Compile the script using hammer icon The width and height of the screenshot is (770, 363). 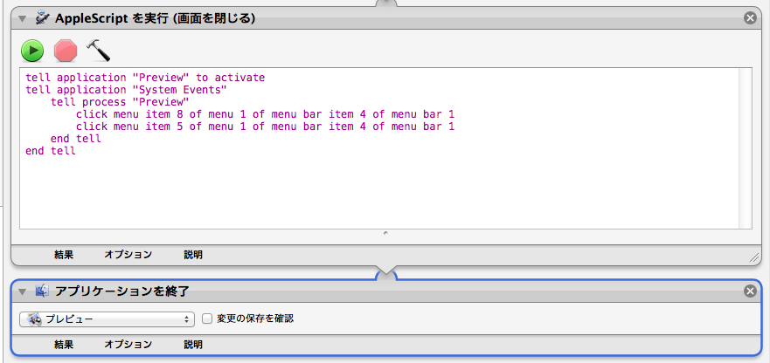(x=98, y=51)
